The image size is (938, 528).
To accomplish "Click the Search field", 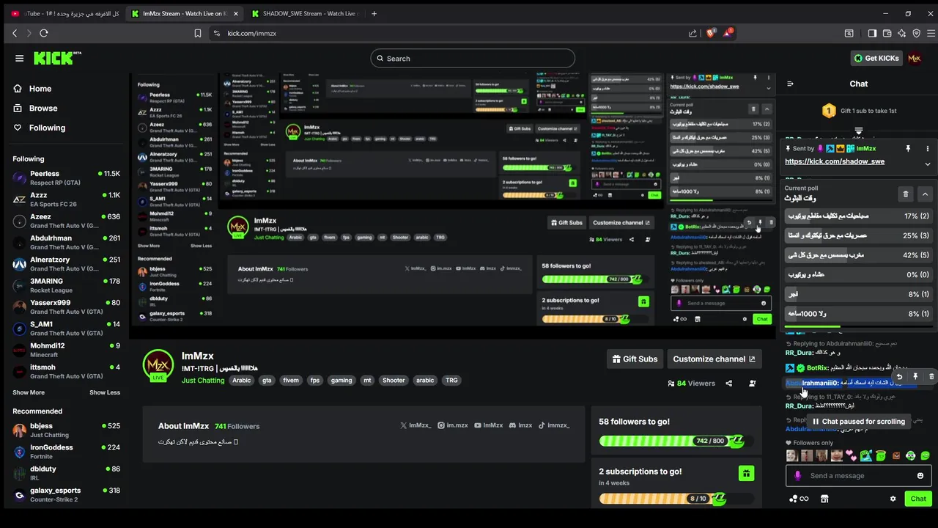I will pyautogui.click(x=473, y=59).
